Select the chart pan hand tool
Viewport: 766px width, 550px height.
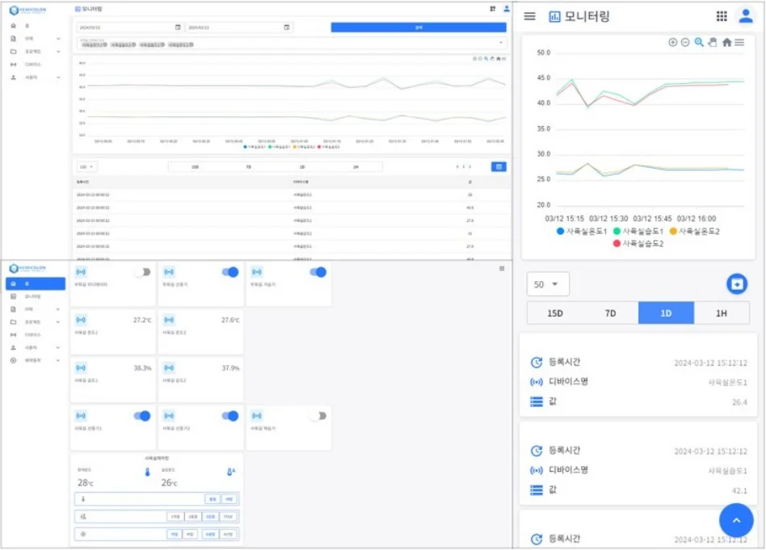coord(713,43)
